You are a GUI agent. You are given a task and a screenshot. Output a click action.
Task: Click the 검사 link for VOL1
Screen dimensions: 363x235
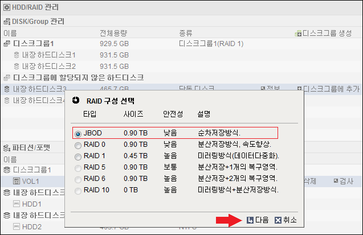[344, 181]
